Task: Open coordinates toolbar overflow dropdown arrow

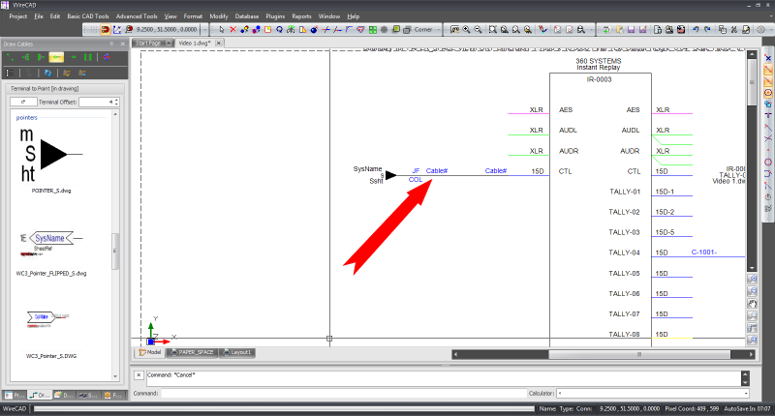Action: [205, 30]
